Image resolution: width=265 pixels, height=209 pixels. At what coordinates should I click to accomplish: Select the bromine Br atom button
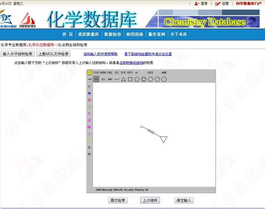coord(89,127)
